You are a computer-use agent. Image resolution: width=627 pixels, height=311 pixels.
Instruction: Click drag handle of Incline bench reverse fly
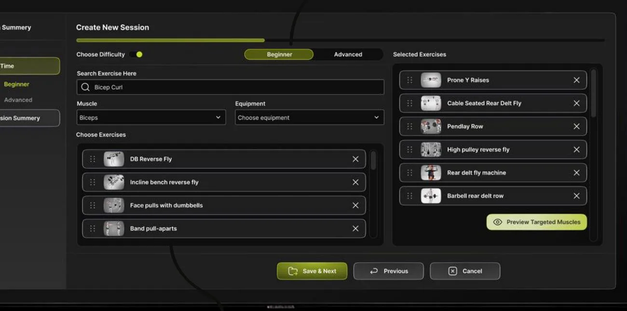point(93,182)
